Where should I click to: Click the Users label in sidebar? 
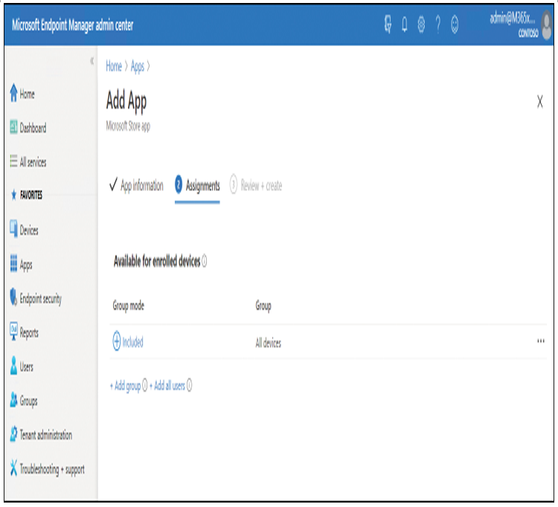coord(26,366)
